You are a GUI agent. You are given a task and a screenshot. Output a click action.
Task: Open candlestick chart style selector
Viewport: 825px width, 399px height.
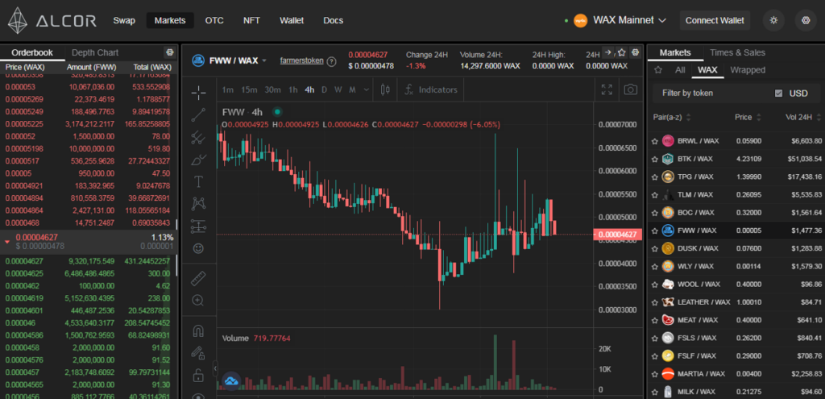point(384,89)
